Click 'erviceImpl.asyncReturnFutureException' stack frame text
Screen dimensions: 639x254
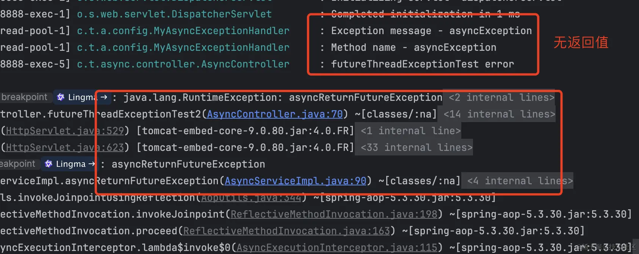(x=109, y=181)
